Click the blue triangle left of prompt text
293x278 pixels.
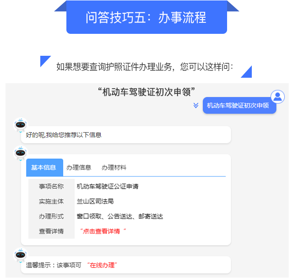(45, 61)
